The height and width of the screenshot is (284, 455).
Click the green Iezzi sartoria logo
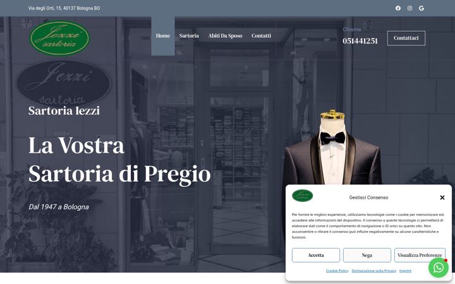point(60,38)
